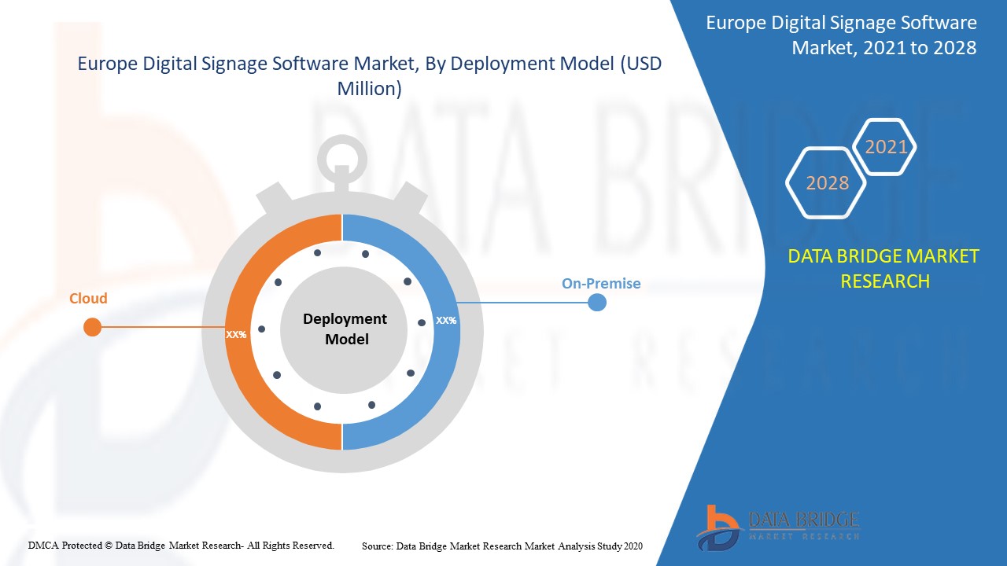Select the hexagon labeled 2028
Screen dimensions: 1007x566
click(x=825, y=183)
